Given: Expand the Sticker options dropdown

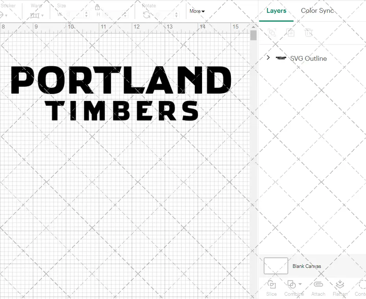Looking at the screenshot, I should point(5,15).
